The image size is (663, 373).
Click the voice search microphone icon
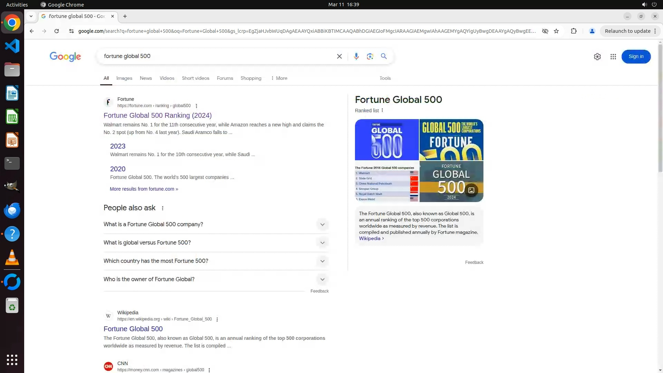(x=356, y=56)
